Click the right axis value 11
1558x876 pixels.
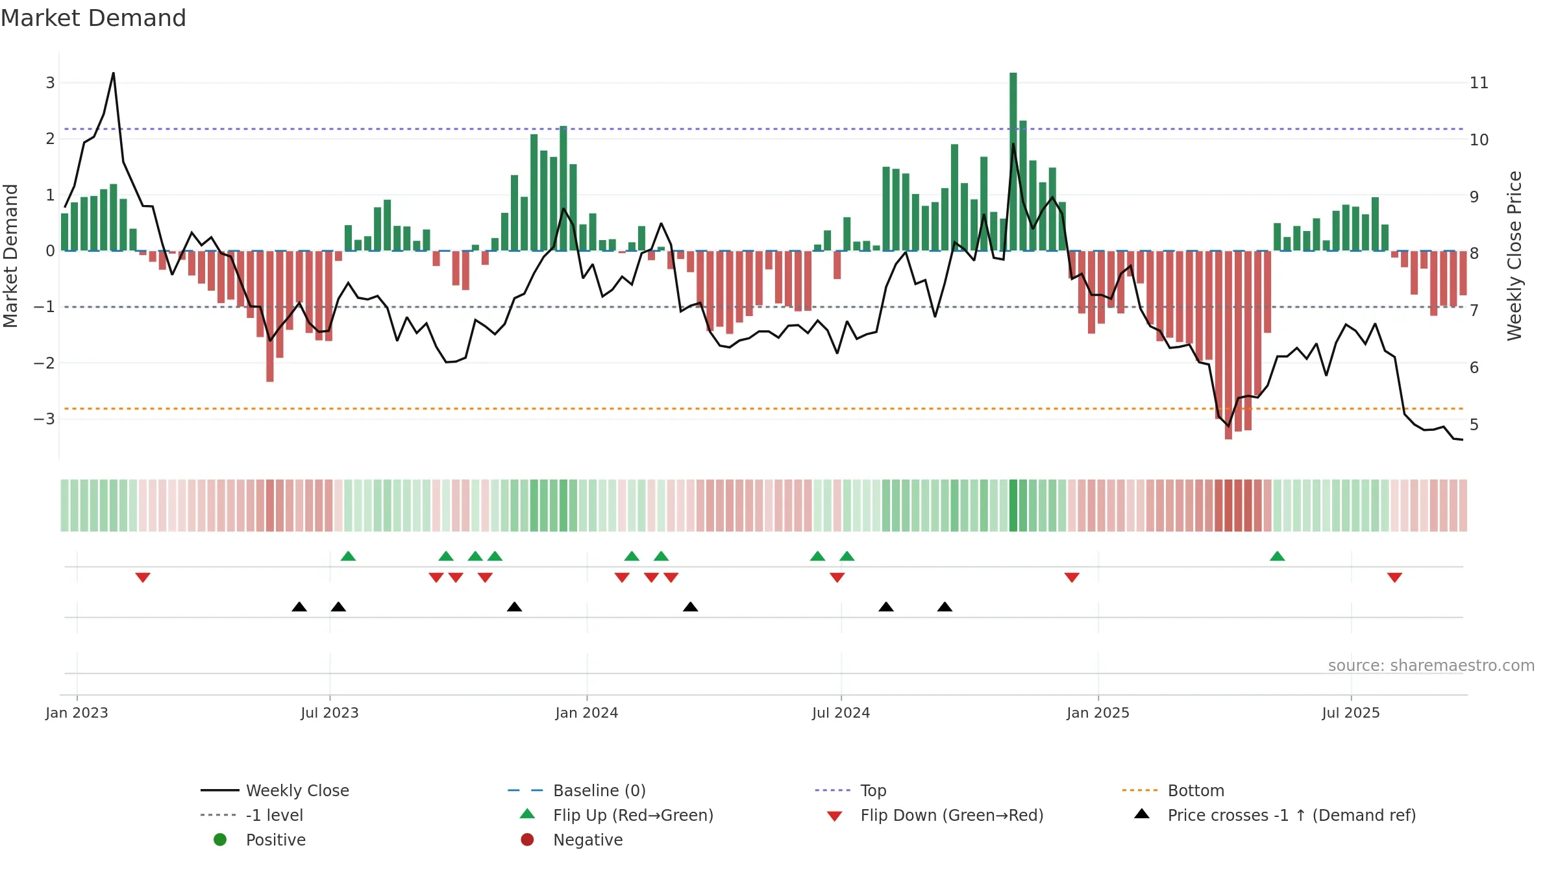(1479, 83)
